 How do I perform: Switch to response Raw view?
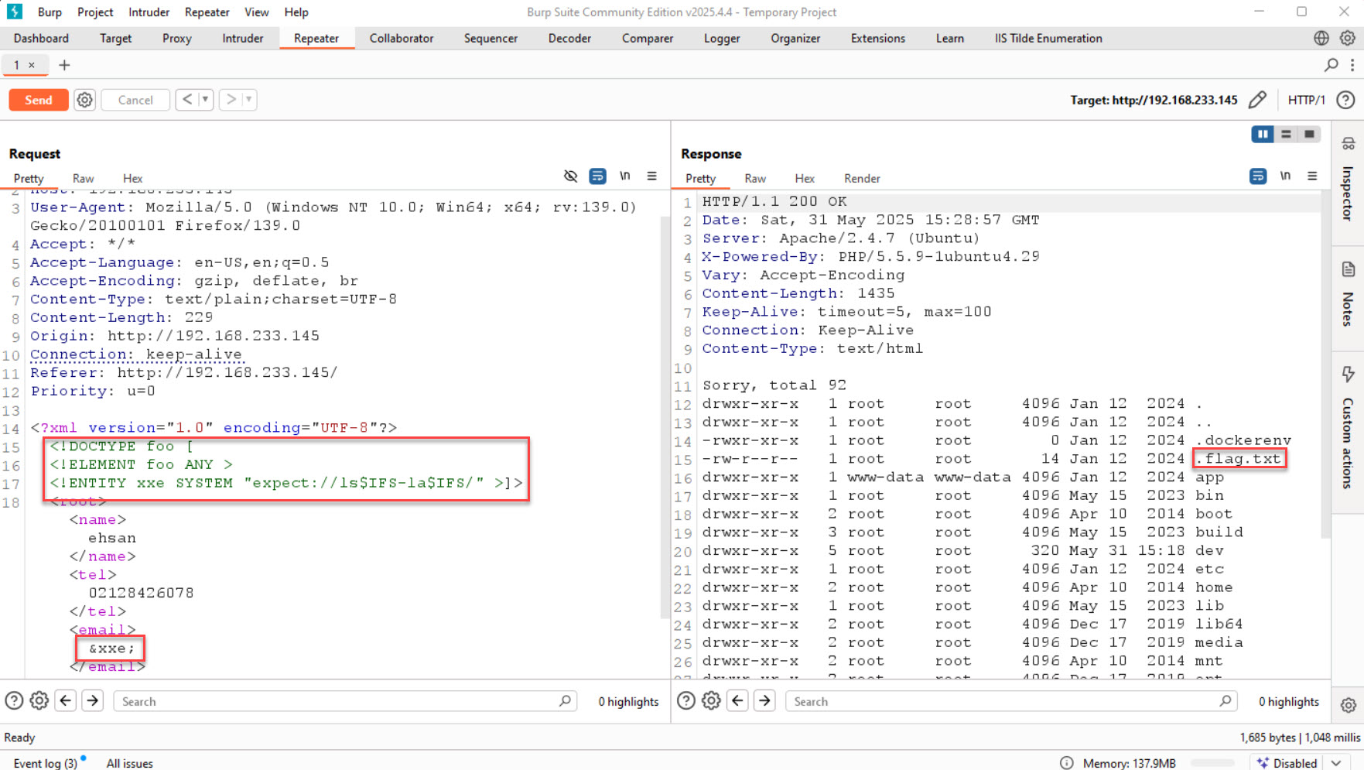click(755, 178)
